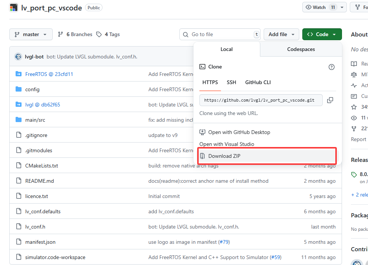The height and width of the screenshot is (265, 368).
Task: Collapse the green Code dropdown button
Action: [322, 34]
